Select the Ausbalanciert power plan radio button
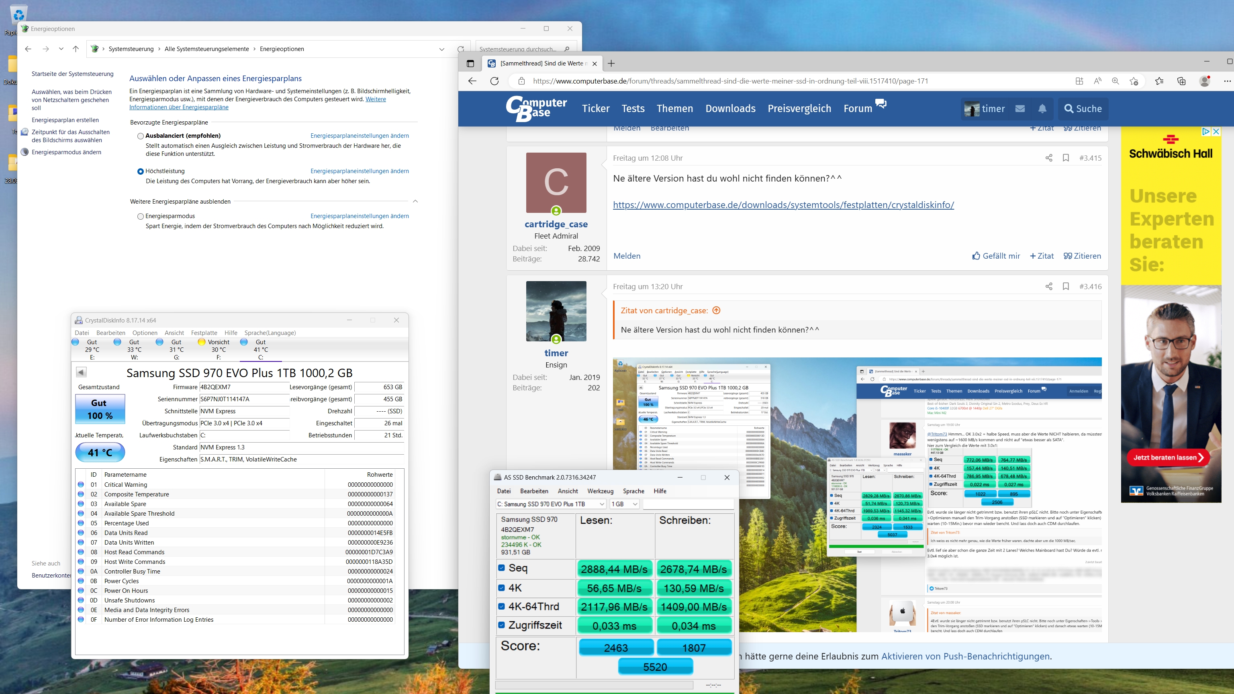Screen dimensions: 1234x694 [140, 136]
